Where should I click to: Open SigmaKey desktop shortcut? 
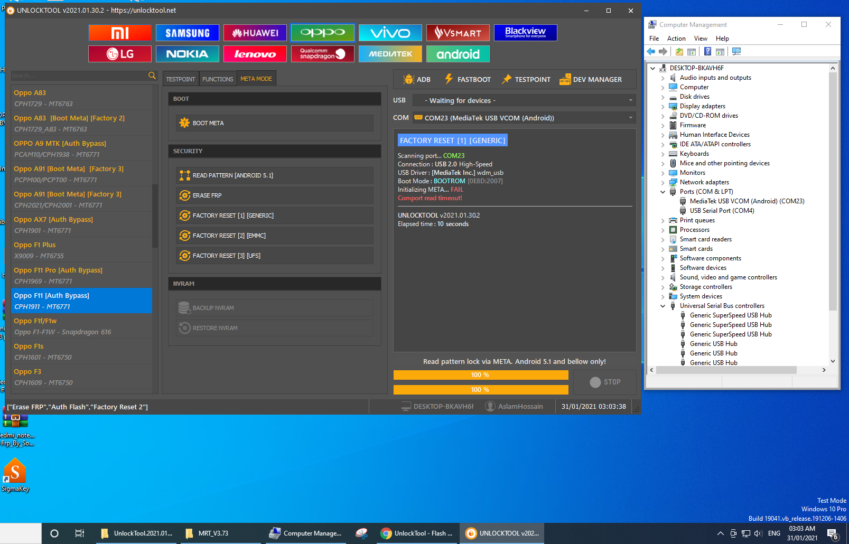tap(15, 474)
